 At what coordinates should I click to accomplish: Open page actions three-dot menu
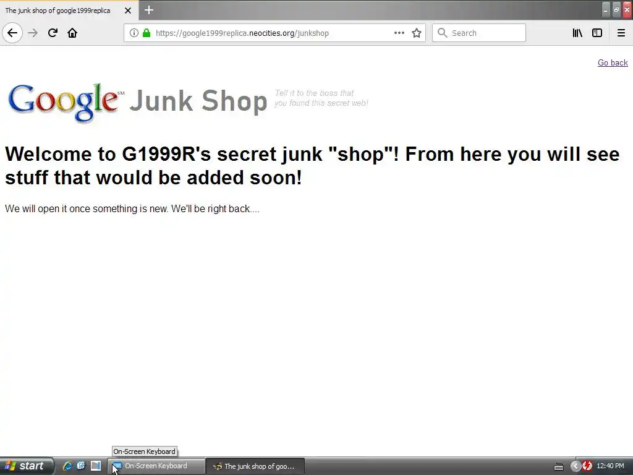399,33
